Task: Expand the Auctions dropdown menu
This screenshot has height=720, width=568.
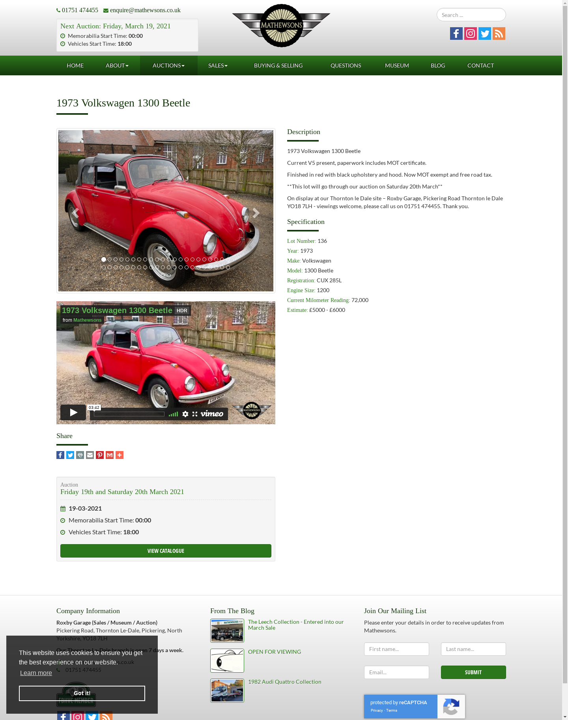Action: pos(169,65)
